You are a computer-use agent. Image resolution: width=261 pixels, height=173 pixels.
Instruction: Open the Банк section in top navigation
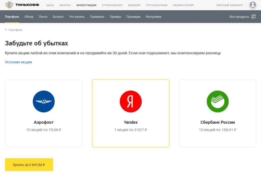tap(50, 5)
